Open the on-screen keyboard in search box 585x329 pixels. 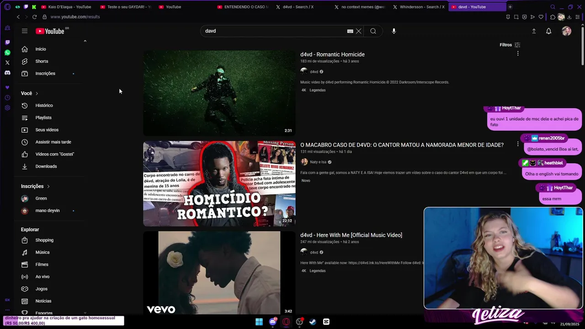350,31
